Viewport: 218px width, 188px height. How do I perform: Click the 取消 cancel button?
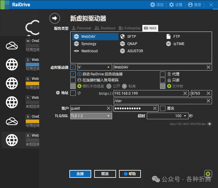[105, 174]
